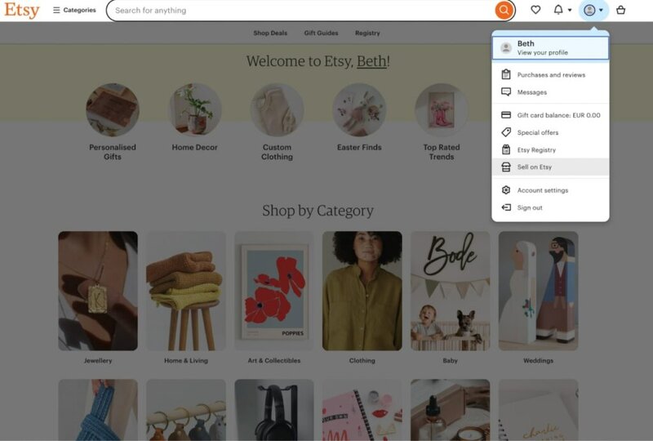This screenshot has height=441, width=653.
Task: Open Custom Clothing text label
Action: coord(277,152)
